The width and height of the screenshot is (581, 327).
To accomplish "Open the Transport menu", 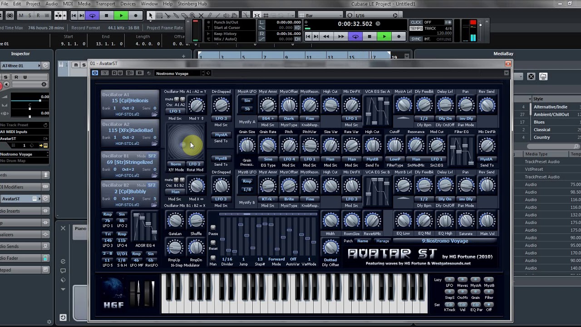I will 105,4.
